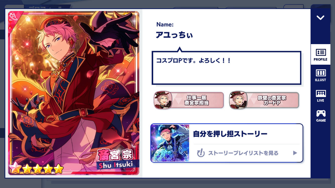Select the GAME controller tab
This screenshot has height=188, width=335.
point(320,116)
